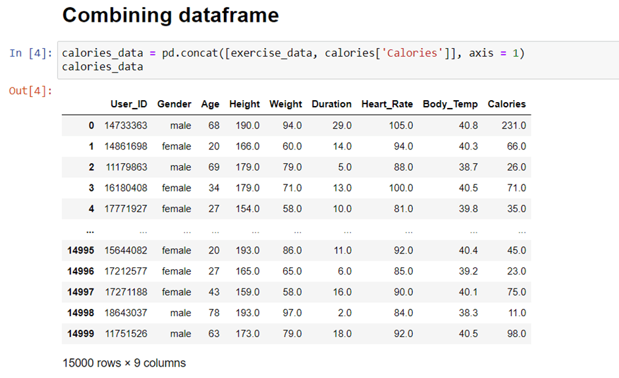
Task: Click row index 14996
Action: click(80, 271)
